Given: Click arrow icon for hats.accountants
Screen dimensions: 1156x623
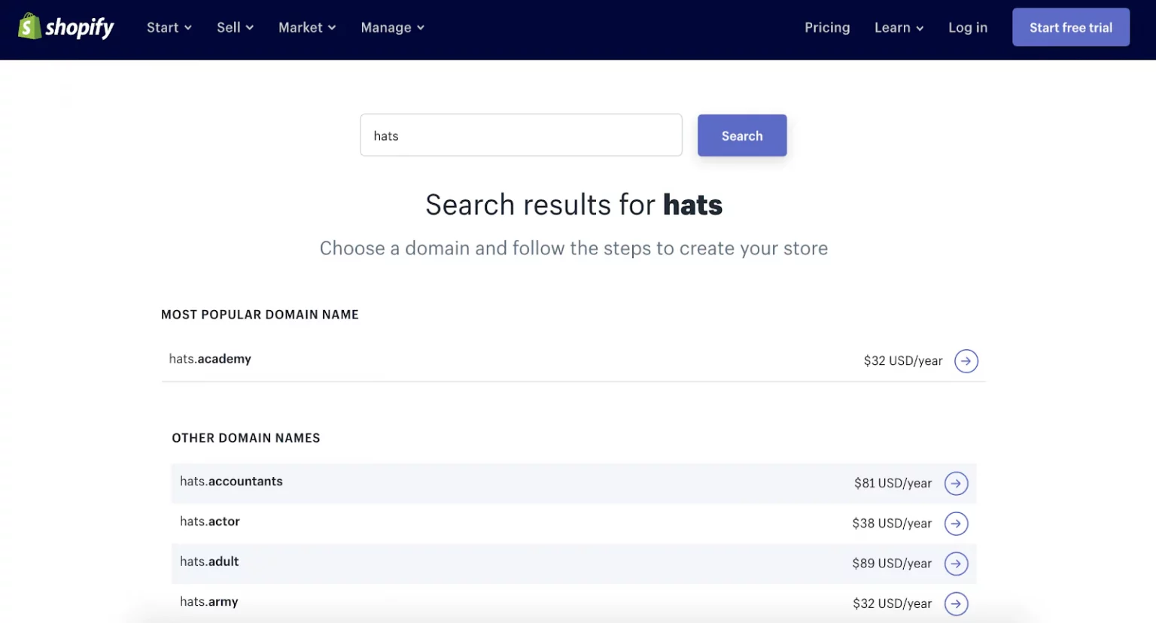Looking at the screenshot, I should [956, 483].
